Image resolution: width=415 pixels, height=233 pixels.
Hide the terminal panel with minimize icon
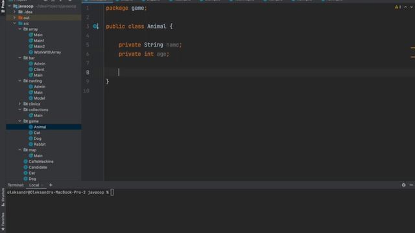pos(411,185)
